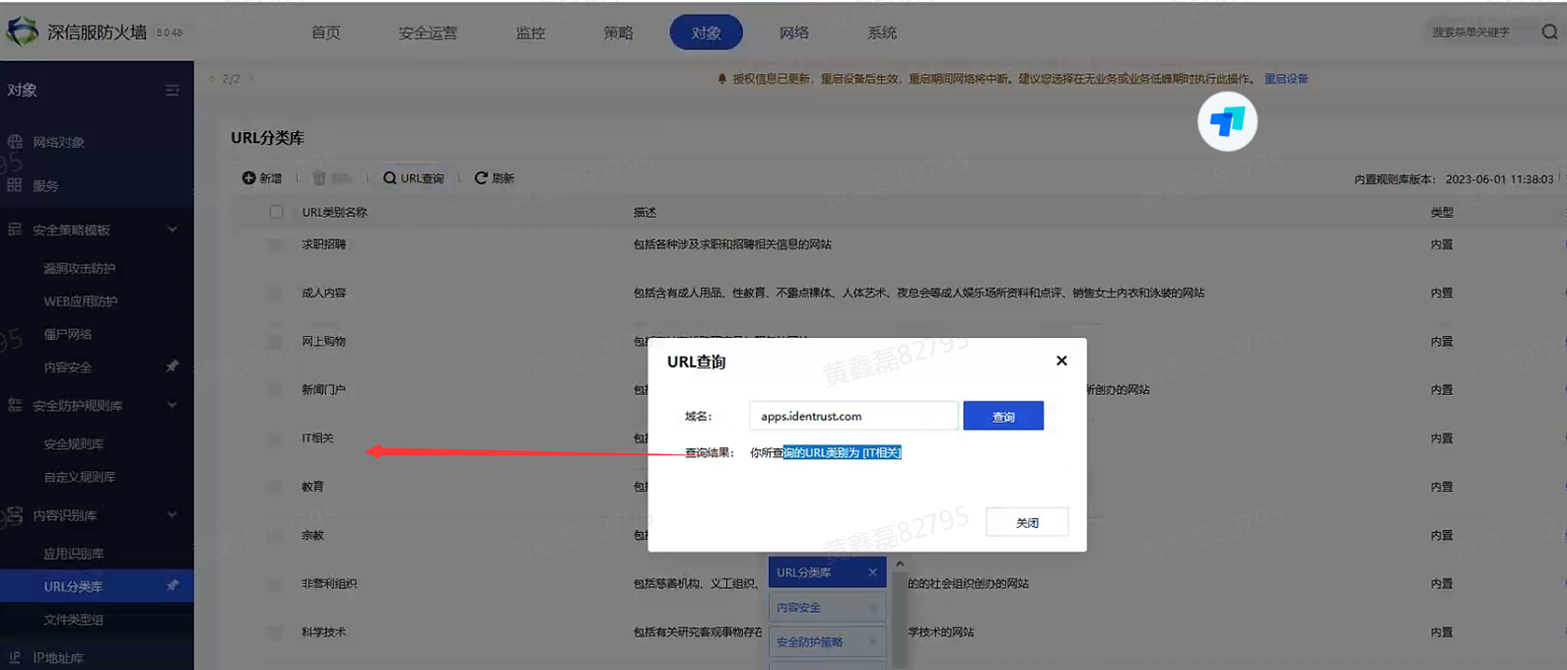
Task: Collapse the 安全策略模板 sidebar group
Action: click(172, 230)
